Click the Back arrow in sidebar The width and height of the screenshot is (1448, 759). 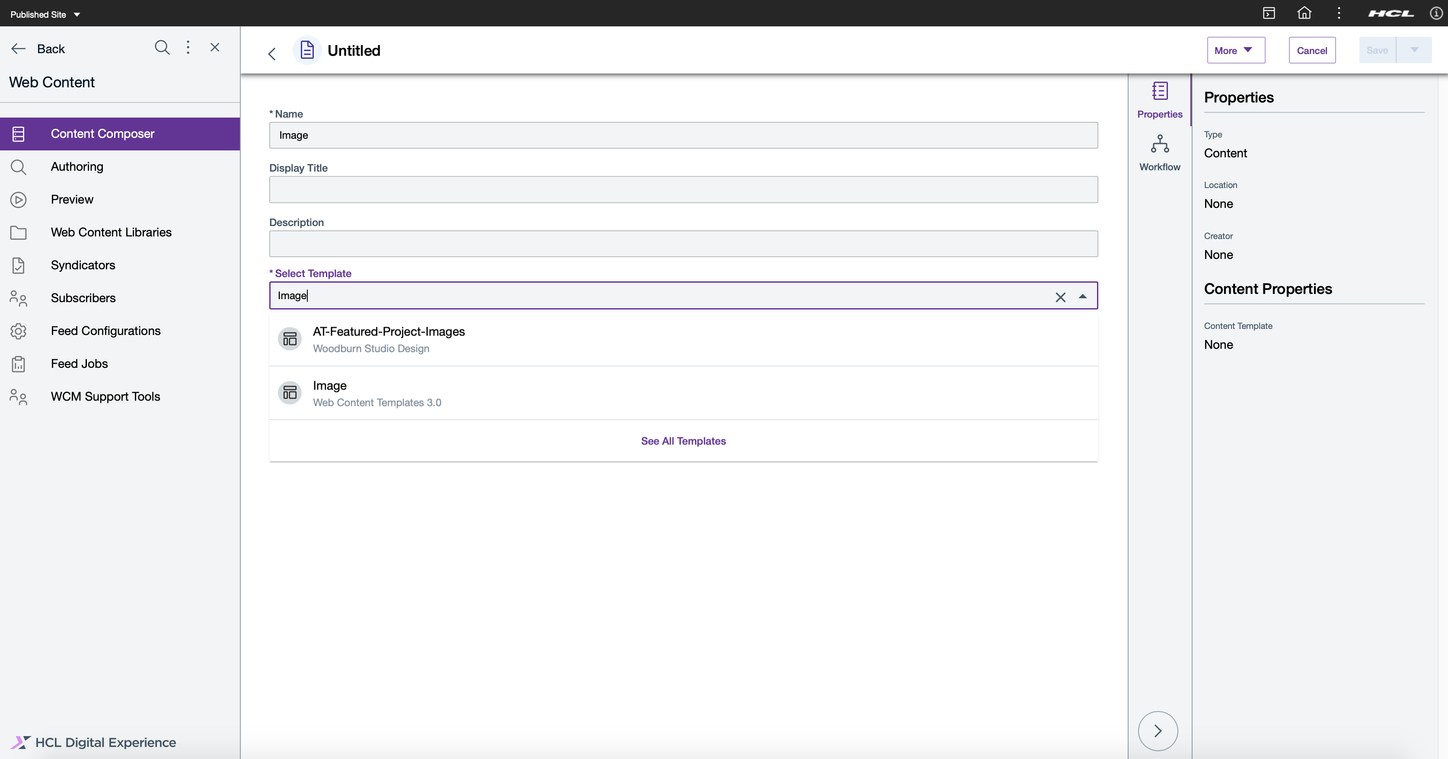tap(19, 49)
